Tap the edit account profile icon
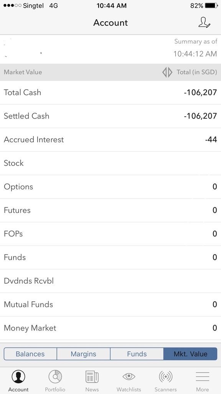Image resolution: width=221 pixels, height=394 pixels. pyautogui.click(x=204, y=22)
